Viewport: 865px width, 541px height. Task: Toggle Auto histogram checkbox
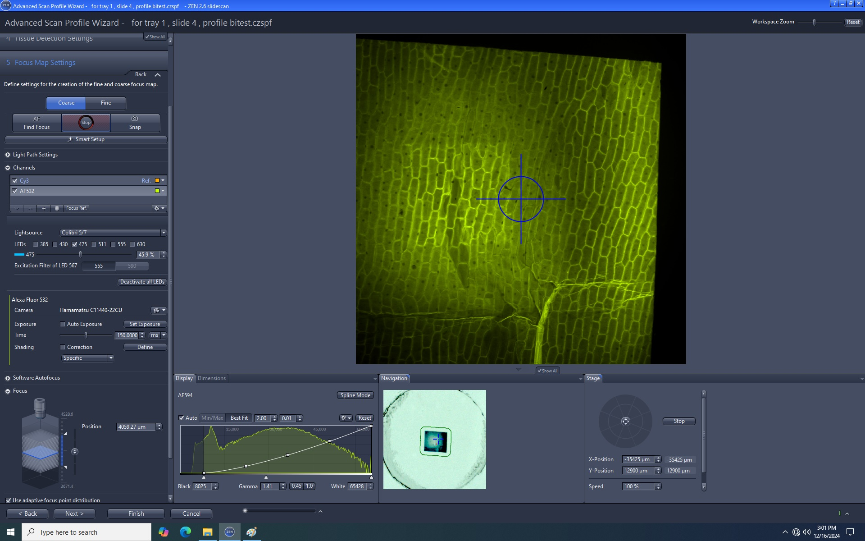tap(181, 418)
